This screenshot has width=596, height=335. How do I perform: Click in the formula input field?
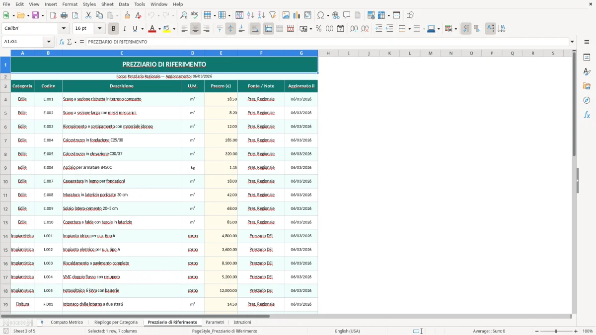[x=327, y=42]
